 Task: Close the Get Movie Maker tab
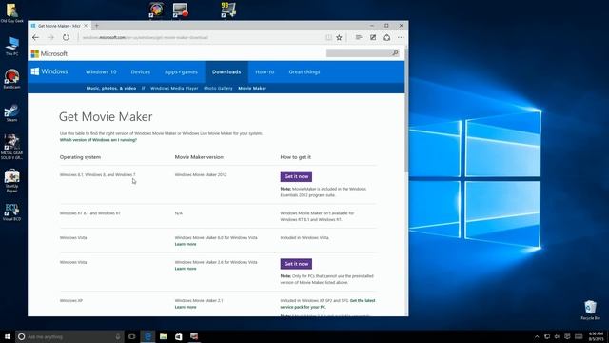click(86, 26)
